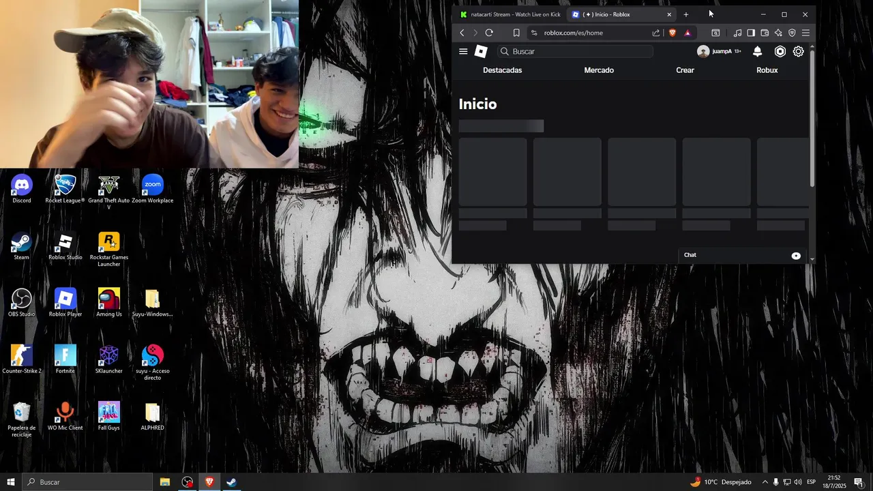Screen dimensions: 873x491
Task: Click the browser address bar URL
Action: 574,33
